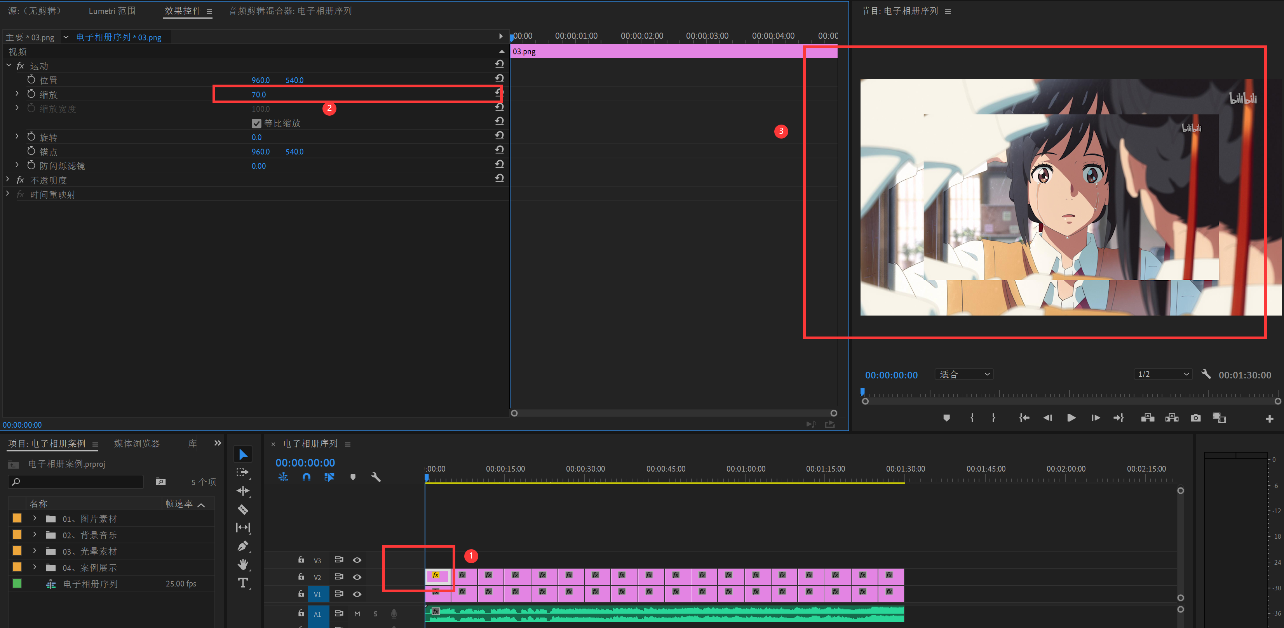Screen dimensions: 1284x628
Task: Toggle snap magnet in timeline
Action: 307,477
